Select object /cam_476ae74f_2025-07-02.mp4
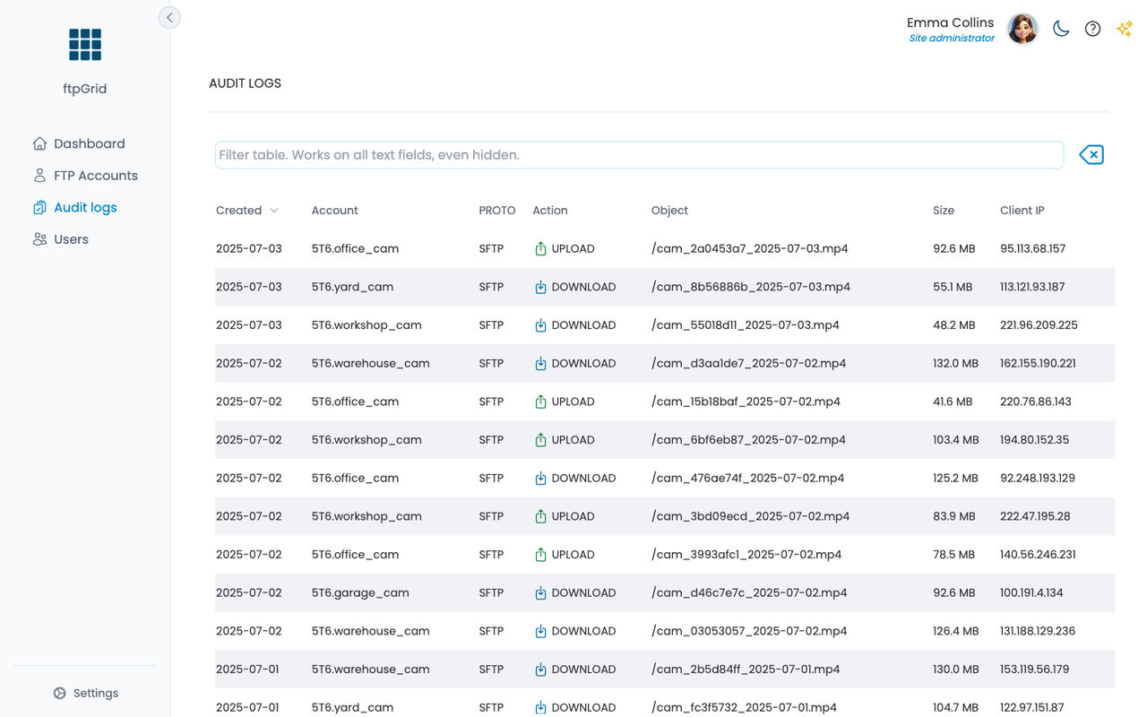The height and width of the screenshot is (717, 1147). 748,479
